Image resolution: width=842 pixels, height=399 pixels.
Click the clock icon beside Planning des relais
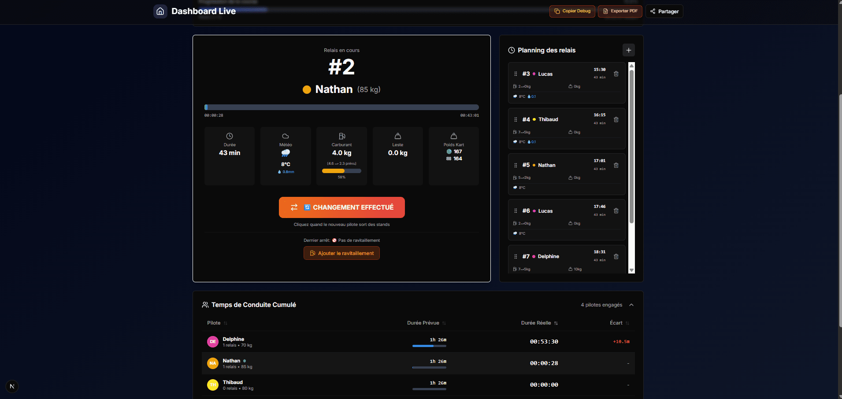pyautogui.click(x=511, y=50)
